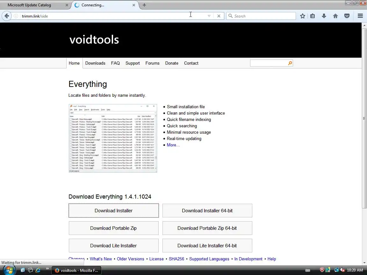
Task: Visit the Forums nav item
Action: click(x=152, y=63)
